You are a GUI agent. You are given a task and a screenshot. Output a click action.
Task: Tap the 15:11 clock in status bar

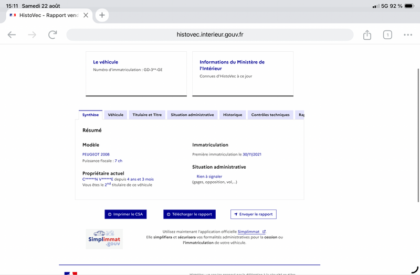coord(12,6)
